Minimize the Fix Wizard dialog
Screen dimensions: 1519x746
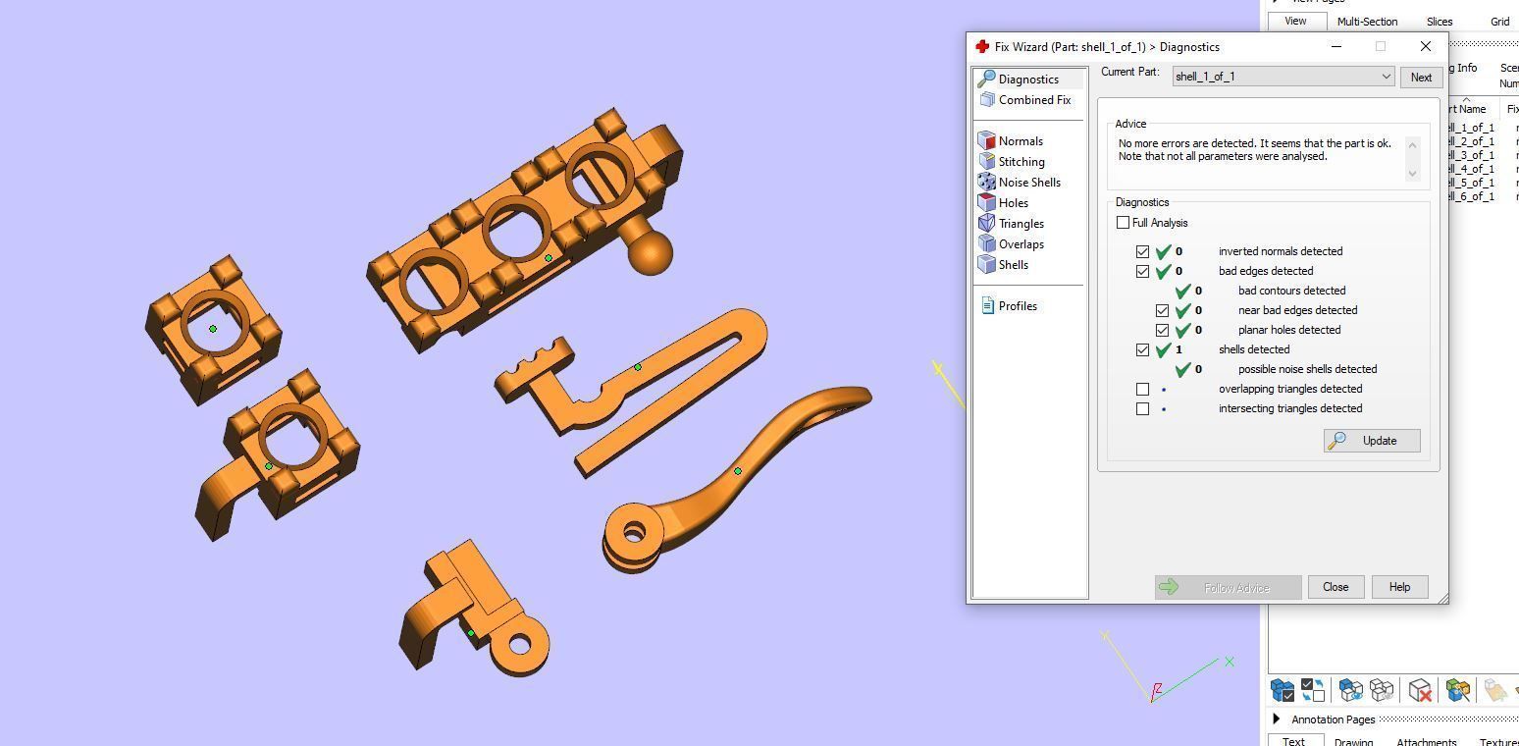click(1336, 46)
